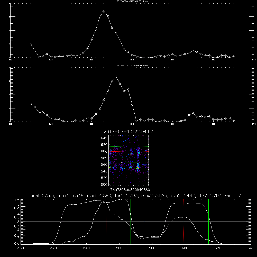
Task: Click the bottom plot x-axis label 500
Action: click(x=21, y=248)
